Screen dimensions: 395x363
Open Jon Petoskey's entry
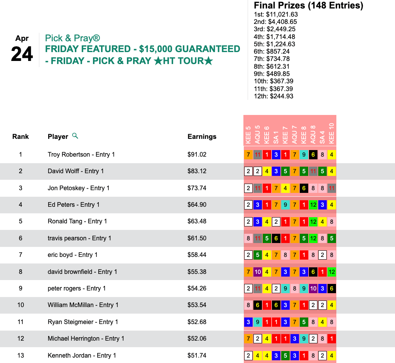coord(78,188)
